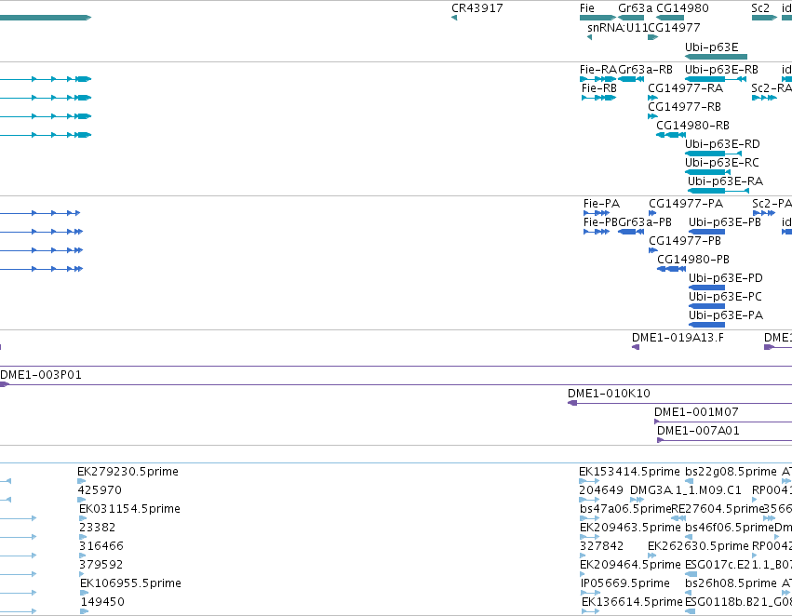Click the Gr63a-RB transcript label
The image size is (792, 616).
tap(645, 70)
